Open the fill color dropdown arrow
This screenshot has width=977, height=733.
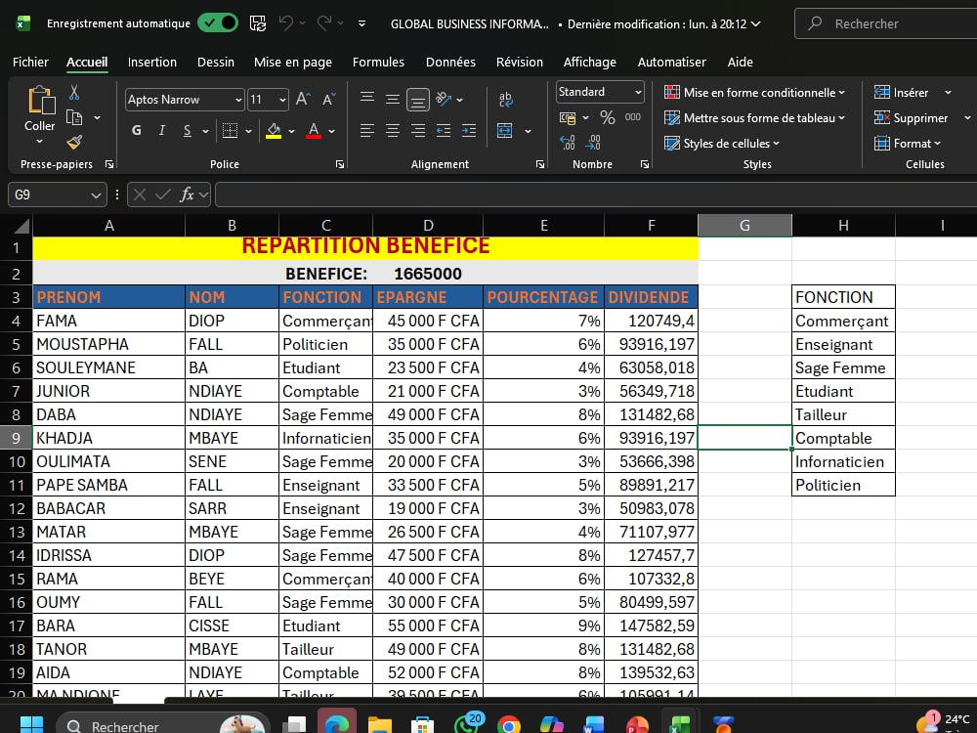pyautogui.click(x=291, y=131)
